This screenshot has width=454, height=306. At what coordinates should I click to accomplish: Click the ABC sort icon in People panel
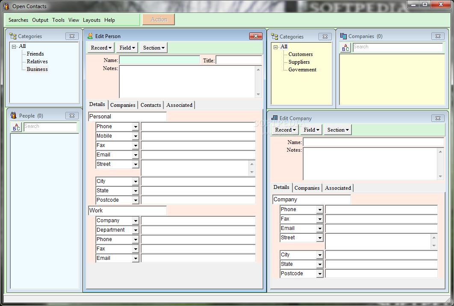pos(16,127)
